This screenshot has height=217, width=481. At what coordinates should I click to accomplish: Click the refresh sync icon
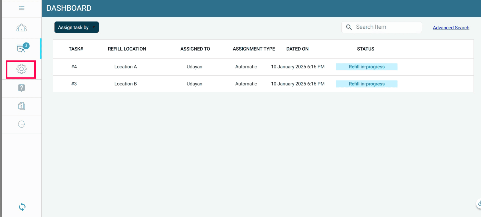(22, 207)
